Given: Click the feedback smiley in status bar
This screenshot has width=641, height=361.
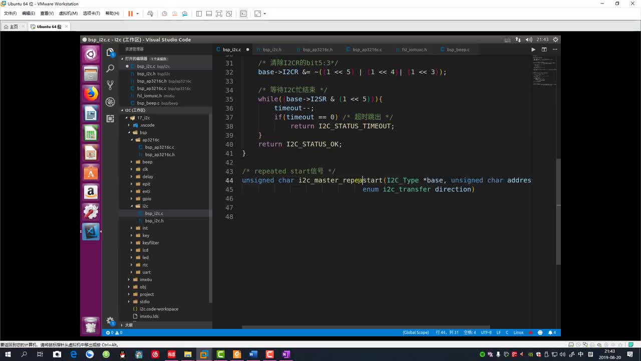Looking at the screenshot, I should pos(540,332).
